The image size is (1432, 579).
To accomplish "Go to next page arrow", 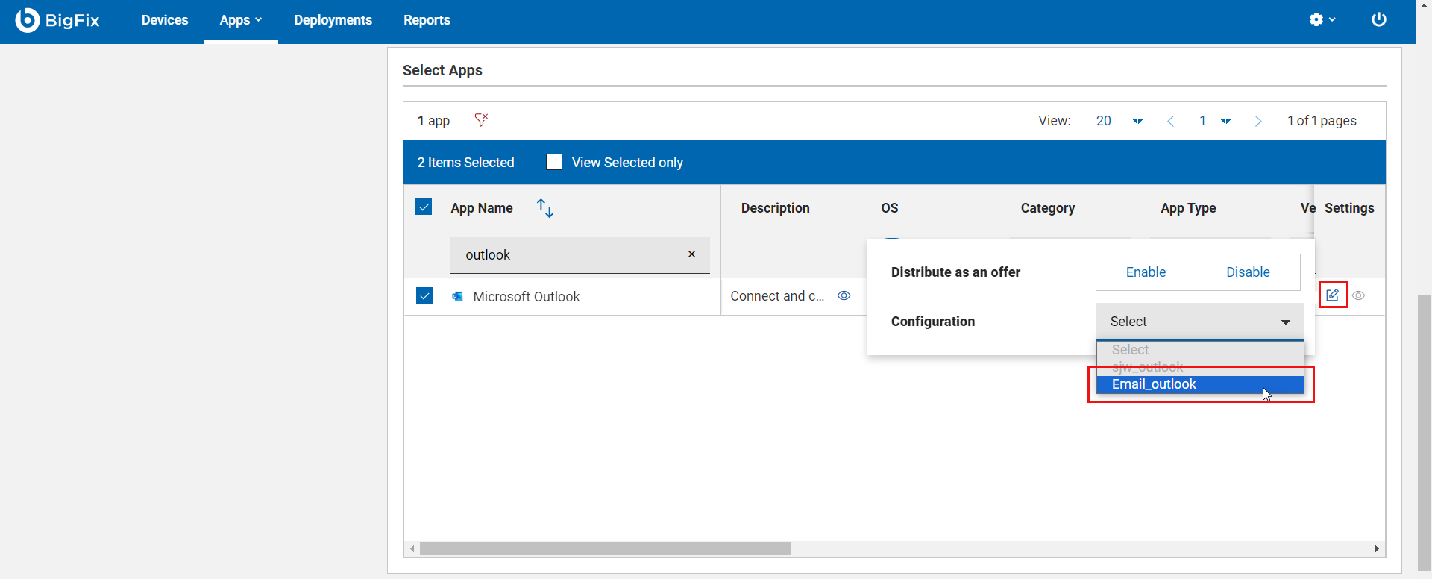I will pyautogui.click(x=1258, y=121).
